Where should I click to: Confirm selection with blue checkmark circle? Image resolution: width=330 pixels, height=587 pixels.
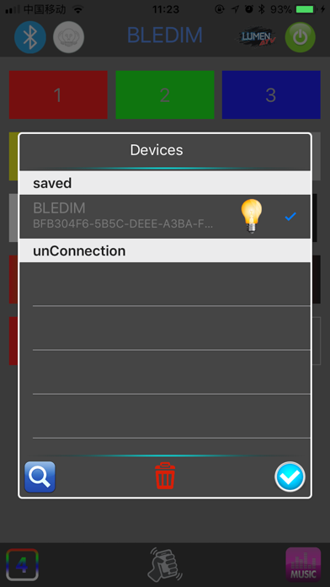point(290,477)
